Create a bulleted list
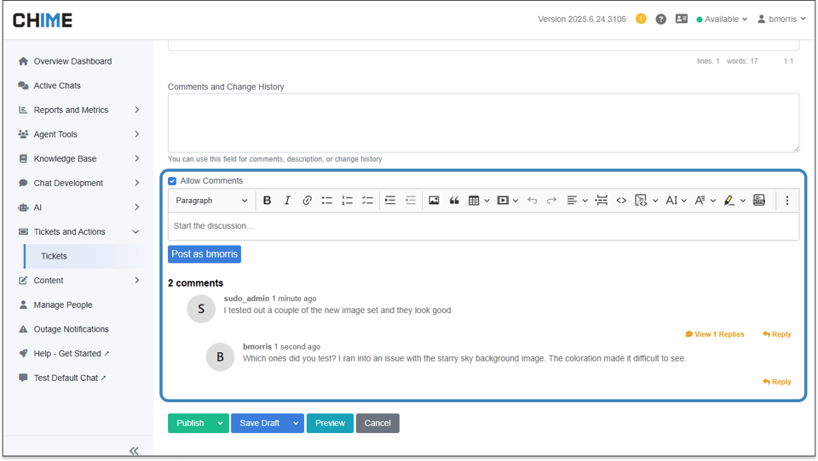The width and height of the screenshot is (818, 461). (327, 201)
